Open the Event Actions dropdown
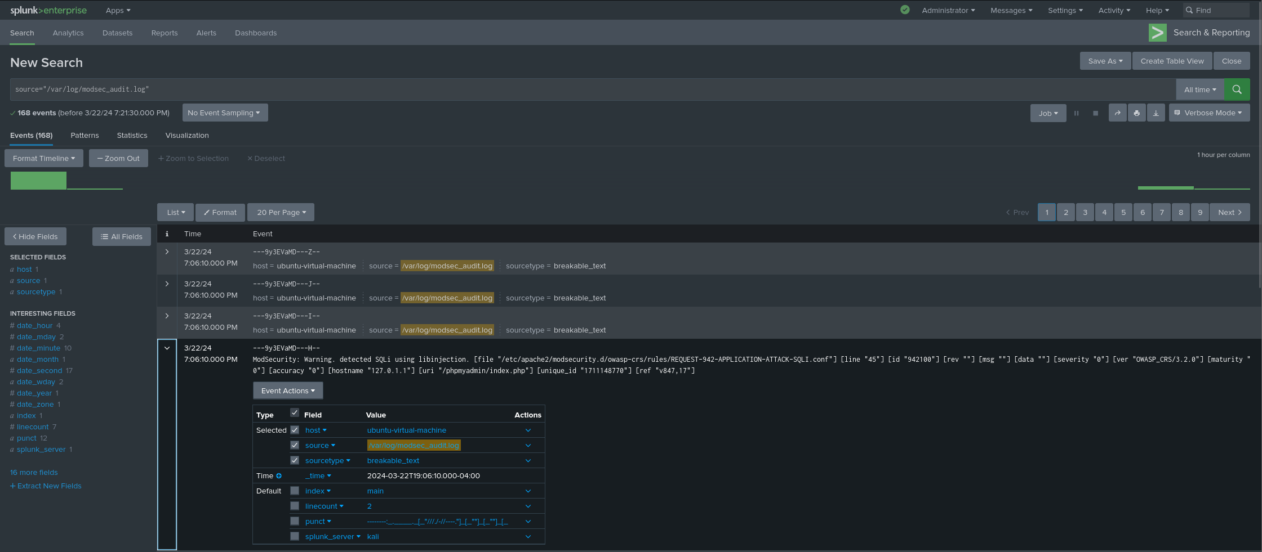 point(288,391)
